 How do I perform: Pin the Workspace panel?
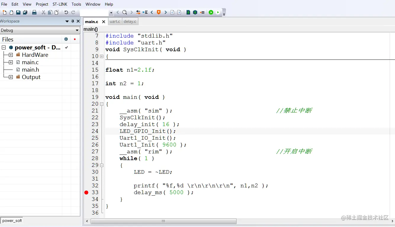73,21
